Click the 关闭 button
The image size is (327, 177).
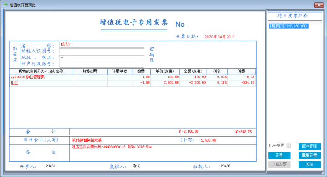pyautogui.click(x=309, y=164)
